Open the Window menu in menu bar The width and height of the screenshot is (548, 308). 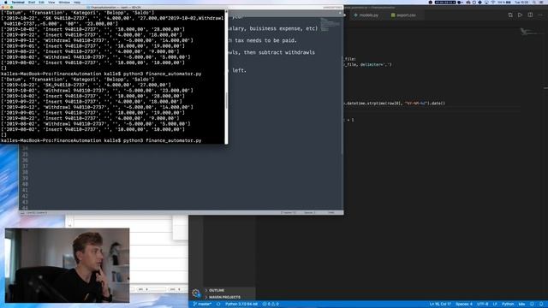point(64,2)
